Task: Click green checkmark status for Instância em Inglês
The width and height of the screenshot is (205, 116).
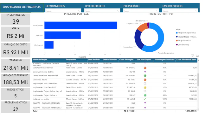Action: [x=145, y=99]
